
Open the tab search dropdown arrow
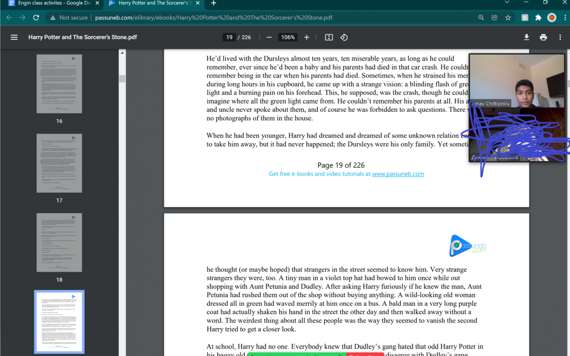507,3
